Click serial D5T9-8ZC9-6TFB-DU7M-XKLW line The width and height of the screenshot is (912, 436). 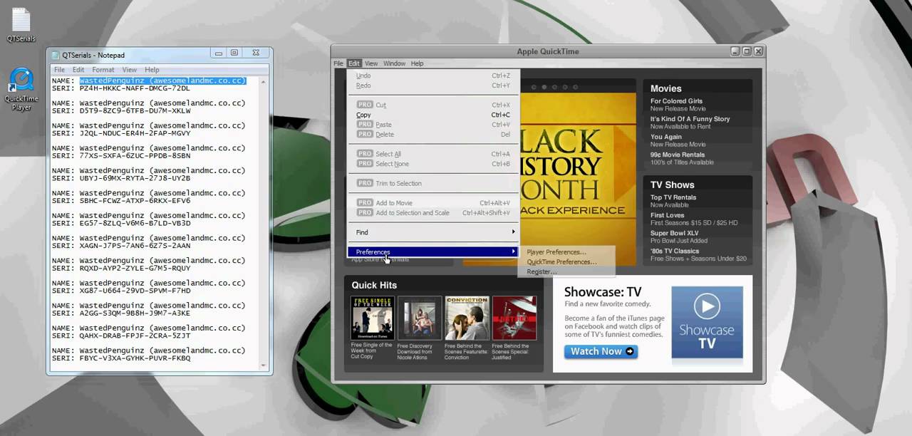[x=135, y=111]
